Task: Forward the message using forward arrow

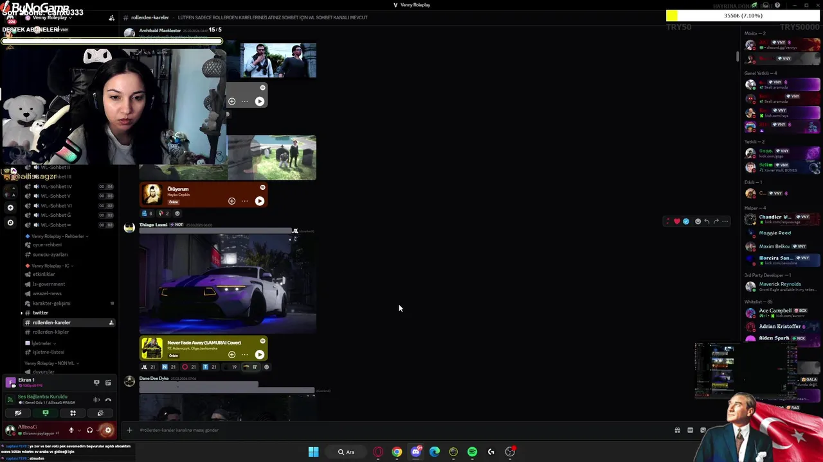Action: coord(716,221)
